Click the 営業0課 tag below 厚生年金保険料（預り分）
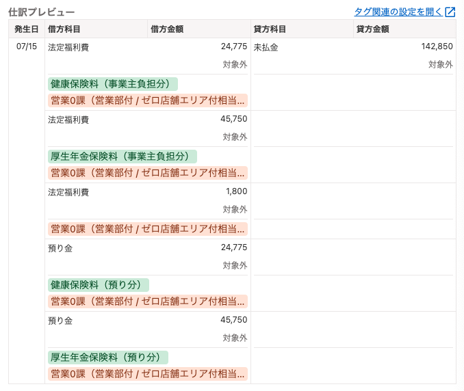464x391 pixels. coord(148,374)
